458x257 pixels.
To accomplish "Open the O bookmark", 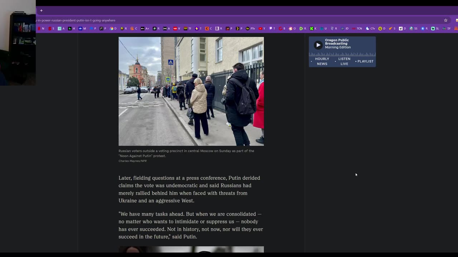I will click(292, 29).
